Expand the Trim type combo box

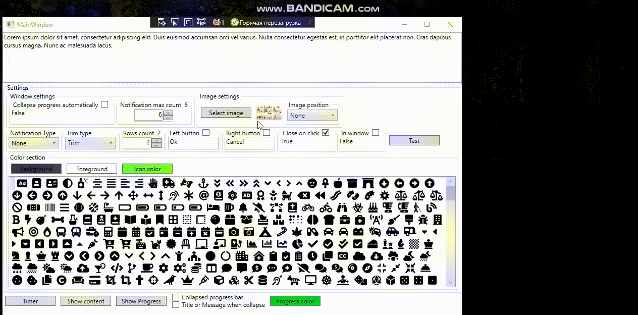click(91, 143)
